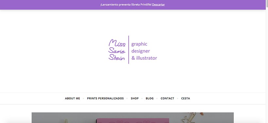This screenshot has width=268, height=123.
Task: Dismiss the banner via Descartar link
Action: click(159, 5)
